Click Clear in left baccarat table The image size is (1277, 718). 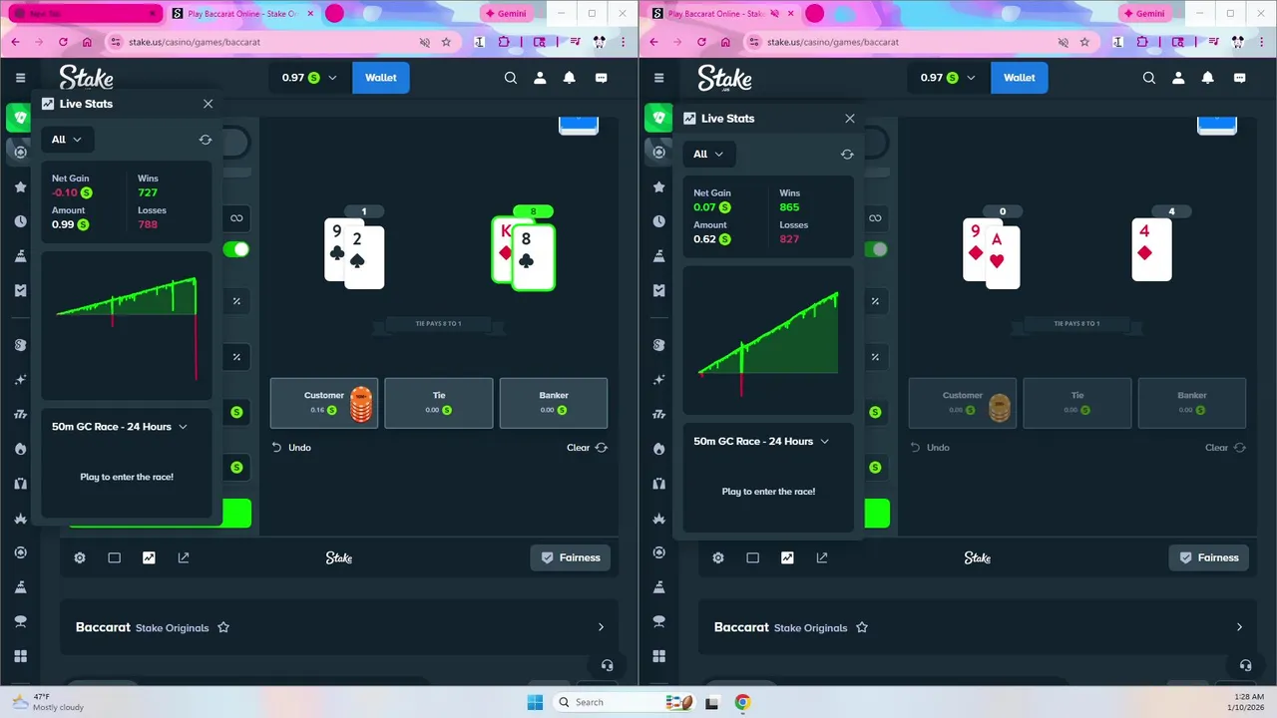(587, 448)
